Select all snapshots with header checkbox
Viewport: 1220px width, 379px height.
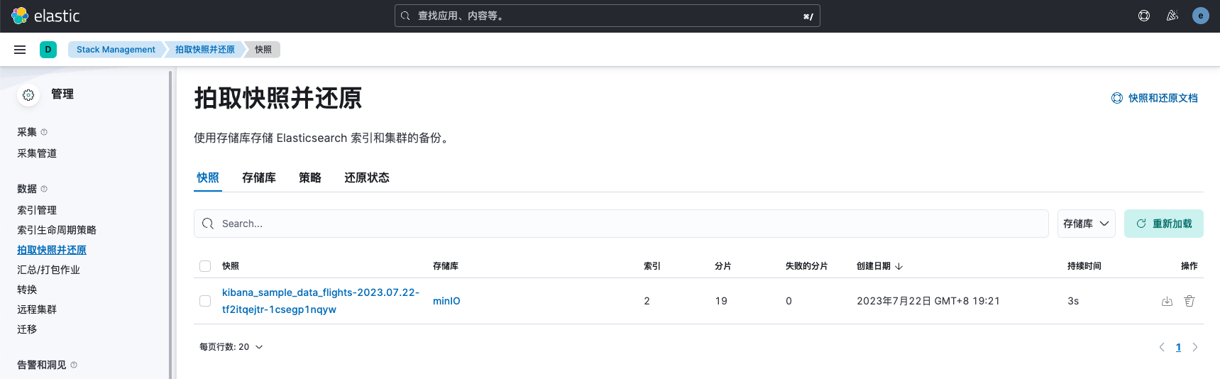pyautogui.click(x=205, y=266)
